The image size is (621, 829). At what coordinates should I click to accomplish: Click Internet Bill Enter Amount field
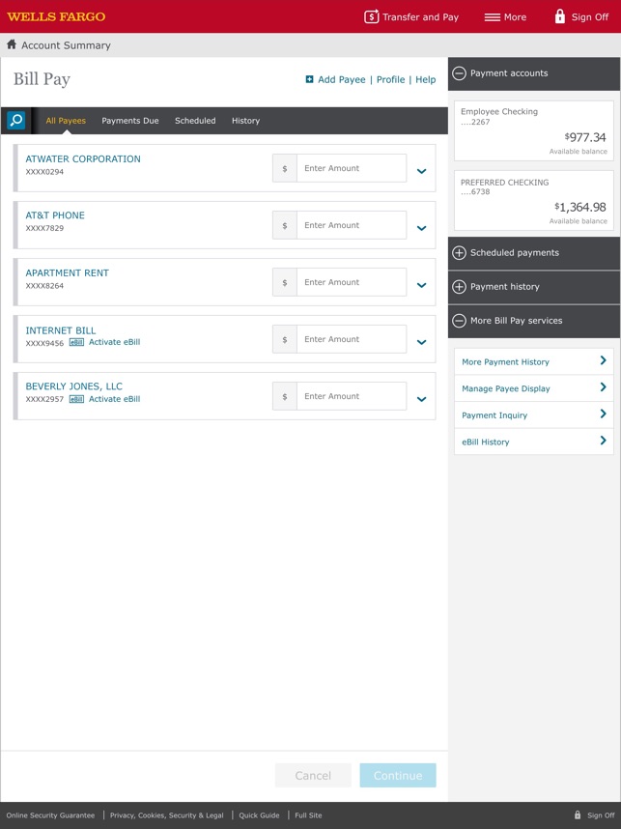coord(352,339)
